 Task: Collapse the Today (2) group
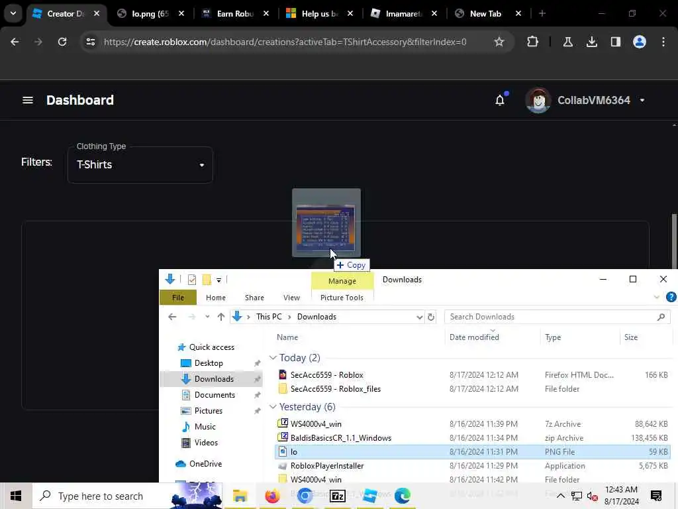click(x=273, y=358)
